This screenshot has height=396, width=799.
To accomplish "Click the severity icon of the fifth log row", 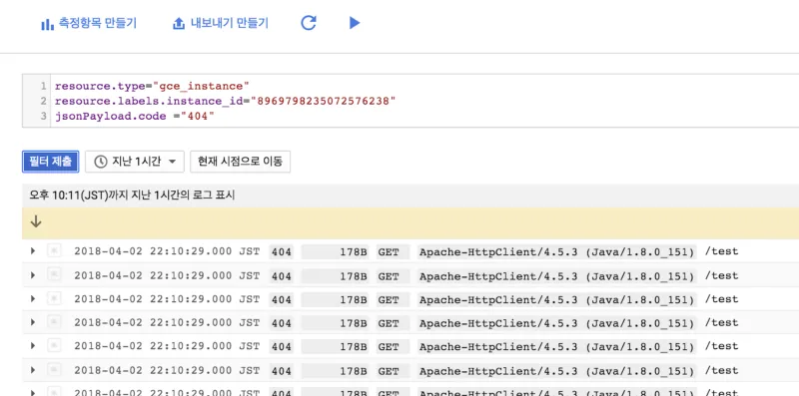I will coord(54,345).
